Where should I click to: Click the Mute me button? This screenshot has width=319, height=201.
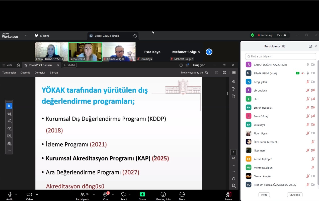click(x=294, y=195)
